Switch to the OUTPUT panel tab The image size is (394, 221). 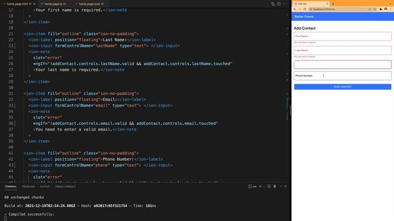45,187
